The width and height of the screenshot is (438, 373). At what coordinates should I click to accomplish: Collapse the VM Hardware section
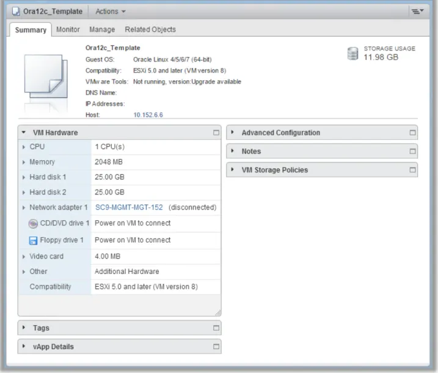click(23, 132)
